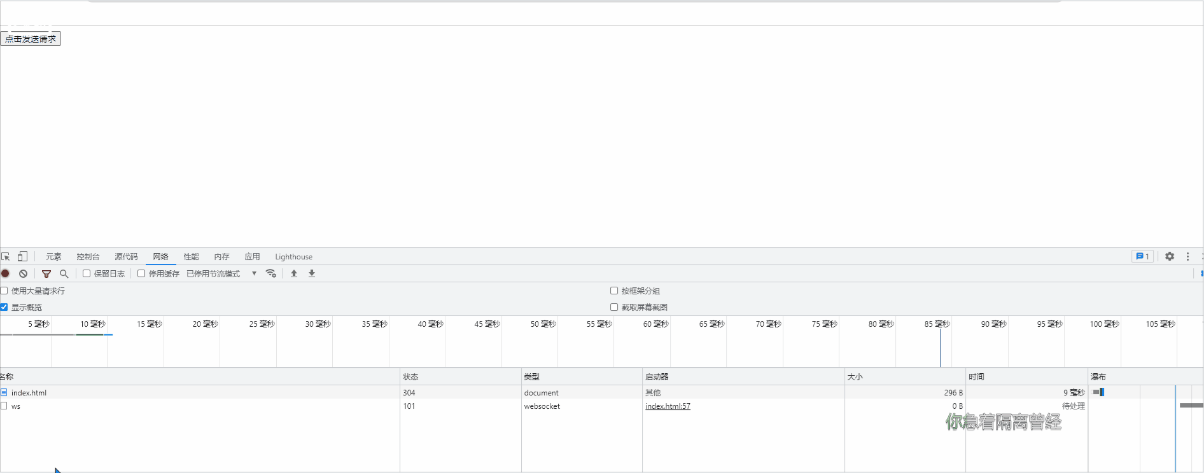1204x473 pixels.
Task: Toggle 使用大量请求行 checkbox
Action: click(4, 291)
